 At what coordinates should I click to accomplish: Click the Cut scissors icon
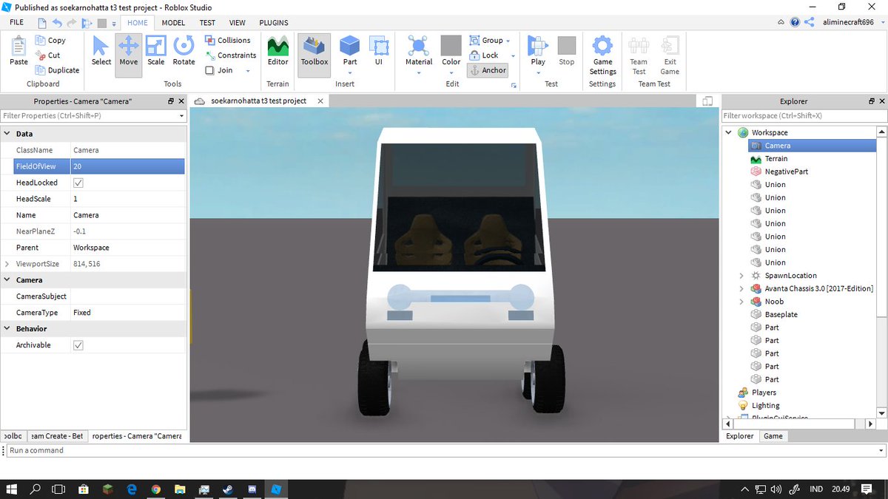click(41, 55)
